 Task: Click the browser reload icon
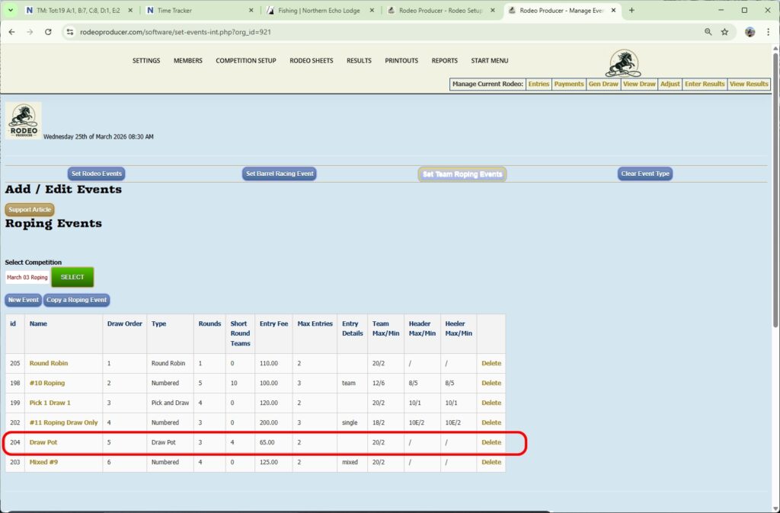point(48,32)
